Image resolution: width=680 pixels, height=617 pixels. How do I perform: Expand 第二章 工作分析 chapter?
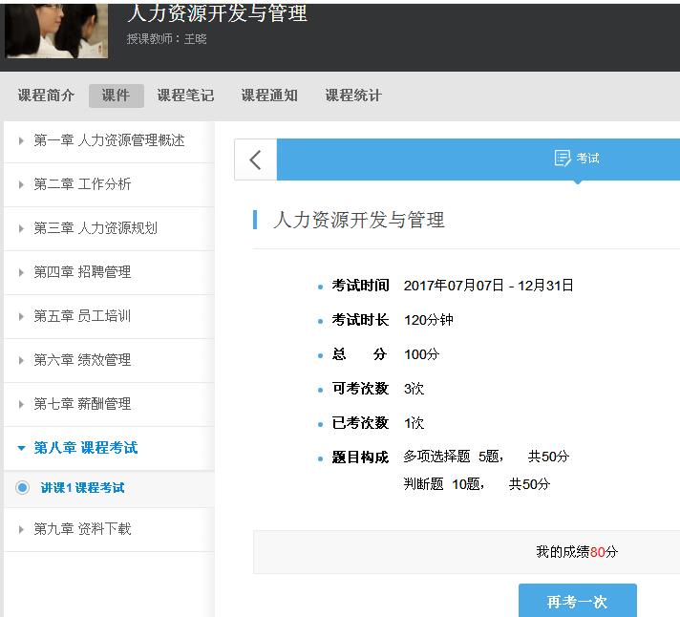[x=82, y=184]
